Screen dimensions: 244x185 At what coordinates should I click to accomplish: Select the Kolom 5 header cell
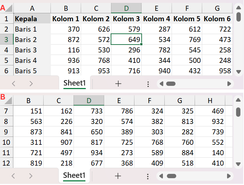187,19
